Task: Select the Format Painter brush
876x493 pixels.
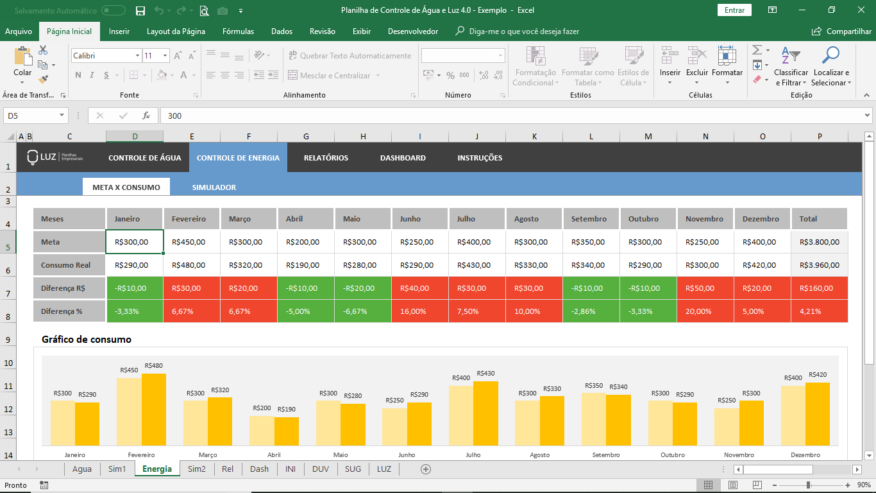Action: 43,80
